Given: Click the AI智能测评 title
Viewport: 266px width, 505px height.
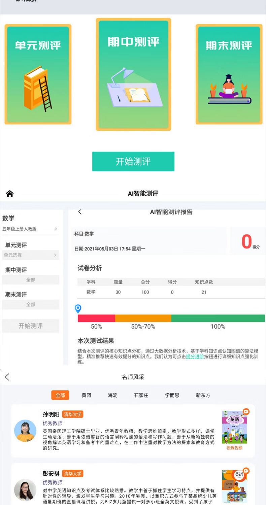Looking at the screenshot, I should point(143,194).
